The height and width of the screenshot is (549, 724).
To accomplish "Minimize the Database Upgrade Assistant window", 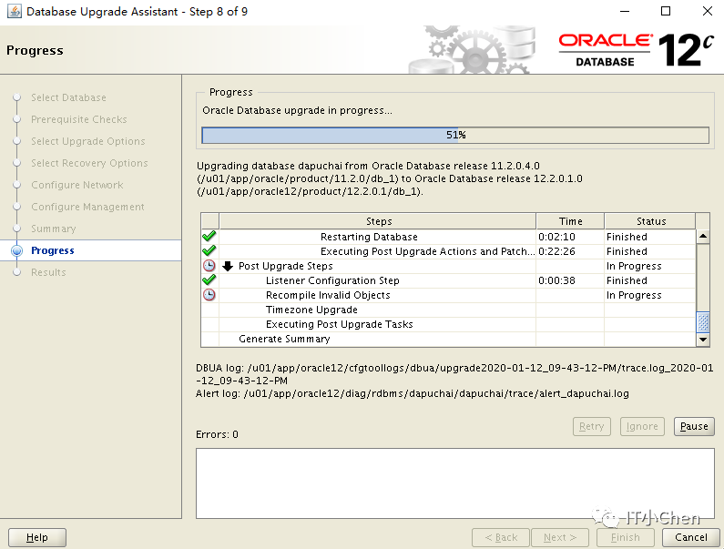I will coord(624,11).
